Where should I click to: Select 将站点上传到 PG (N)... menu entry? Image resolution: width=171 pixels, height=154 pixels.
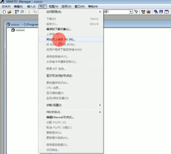point(71,39)
